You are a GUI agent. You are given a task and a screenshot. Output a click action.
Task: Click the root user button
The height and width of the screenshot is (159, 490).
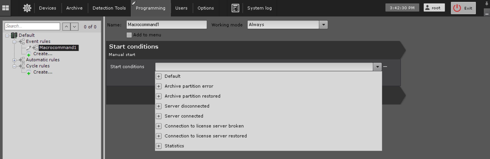click(x=434, y=8)
